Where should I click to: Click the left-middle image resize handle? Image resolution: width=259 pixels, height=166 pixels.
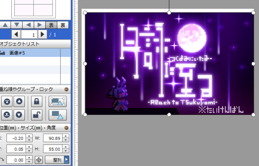pyautogui.click(x=85, y=64)
